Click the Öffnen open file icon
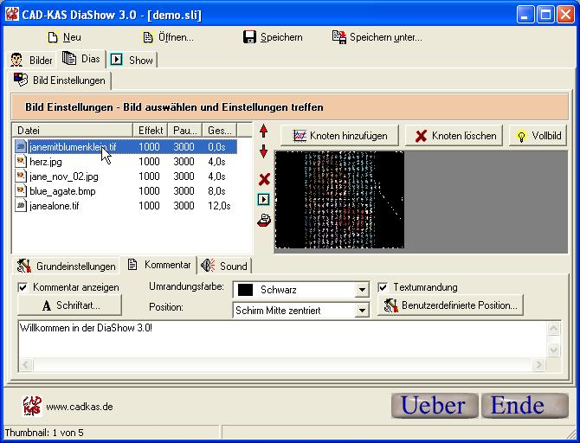This screenshot has height=443, width=580. point(148,37)
